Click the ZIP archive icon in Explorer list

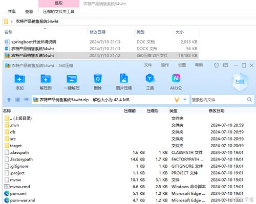[x=7, y=55]
